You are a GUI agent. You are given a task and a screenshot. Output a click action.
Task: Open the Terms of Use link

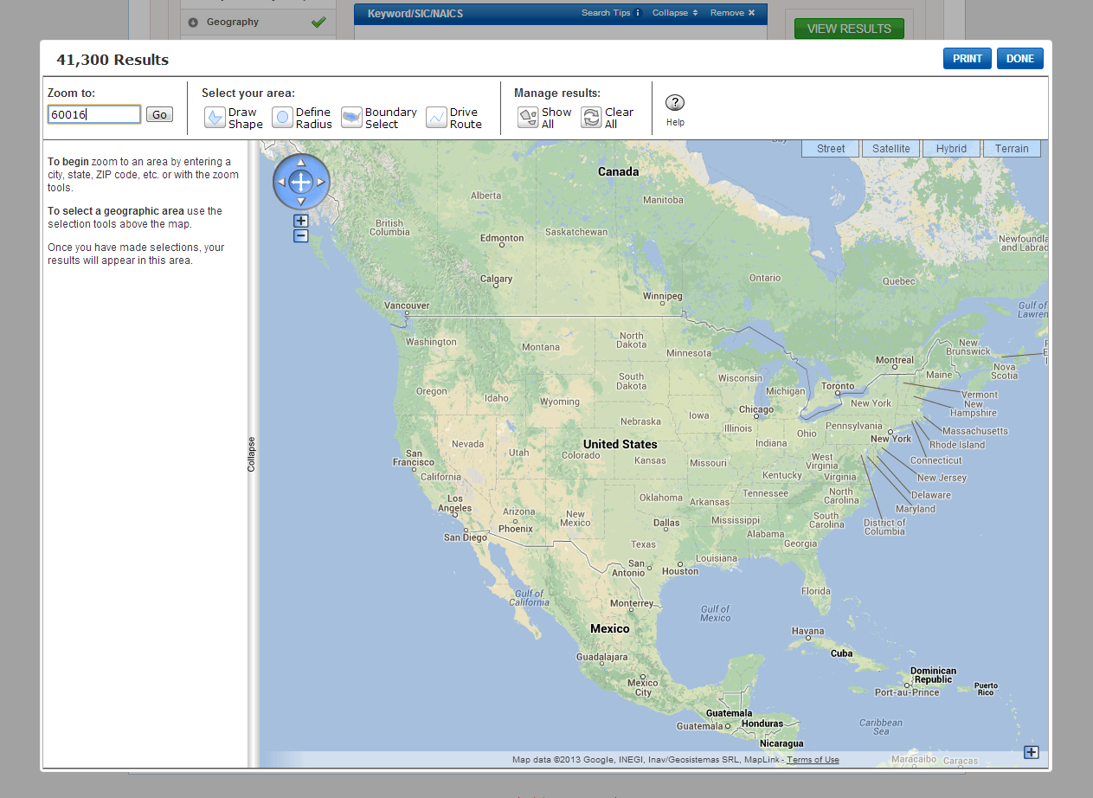tap(813, 760)
